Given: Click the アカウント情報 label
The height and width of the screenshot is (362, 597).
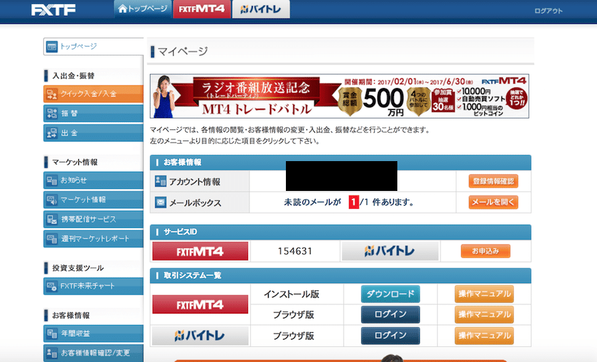Looking at the screenshot, I should [x=194, y=182].
